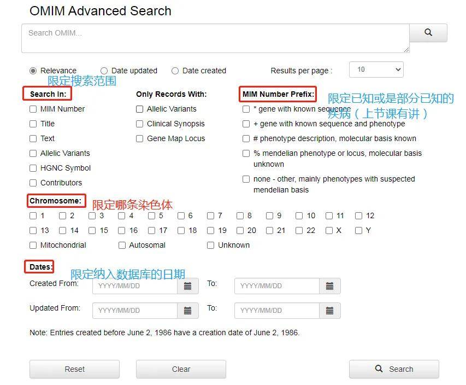The image size is (466, 385).
Task: Click into the Search OMIM text area
Action: point(215,38)
